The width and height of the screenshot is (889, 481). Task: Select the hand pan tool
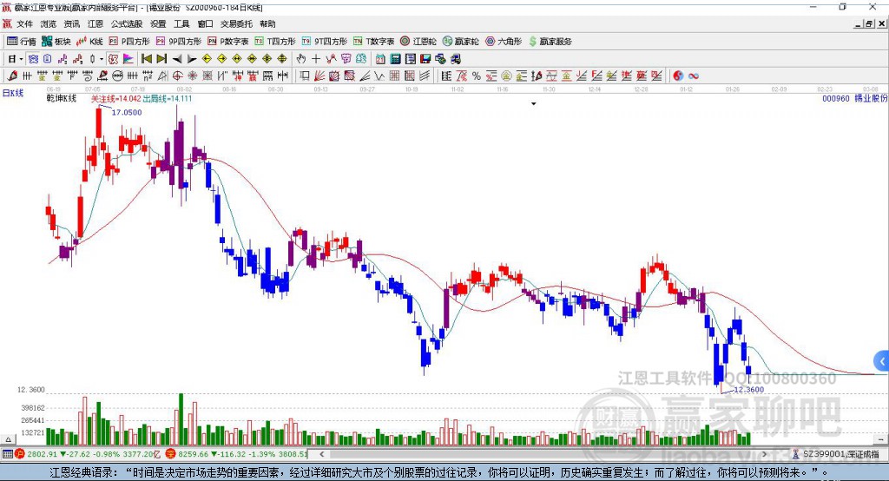point(301,59)
